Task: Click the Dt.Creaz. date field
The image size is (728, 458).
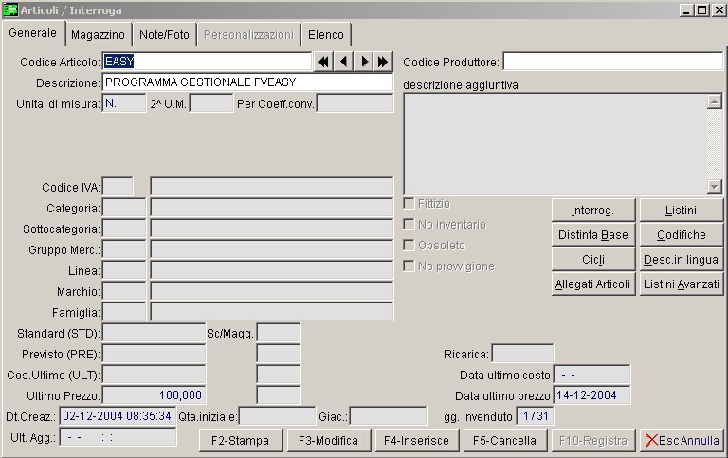Action: tap(118, 415)
